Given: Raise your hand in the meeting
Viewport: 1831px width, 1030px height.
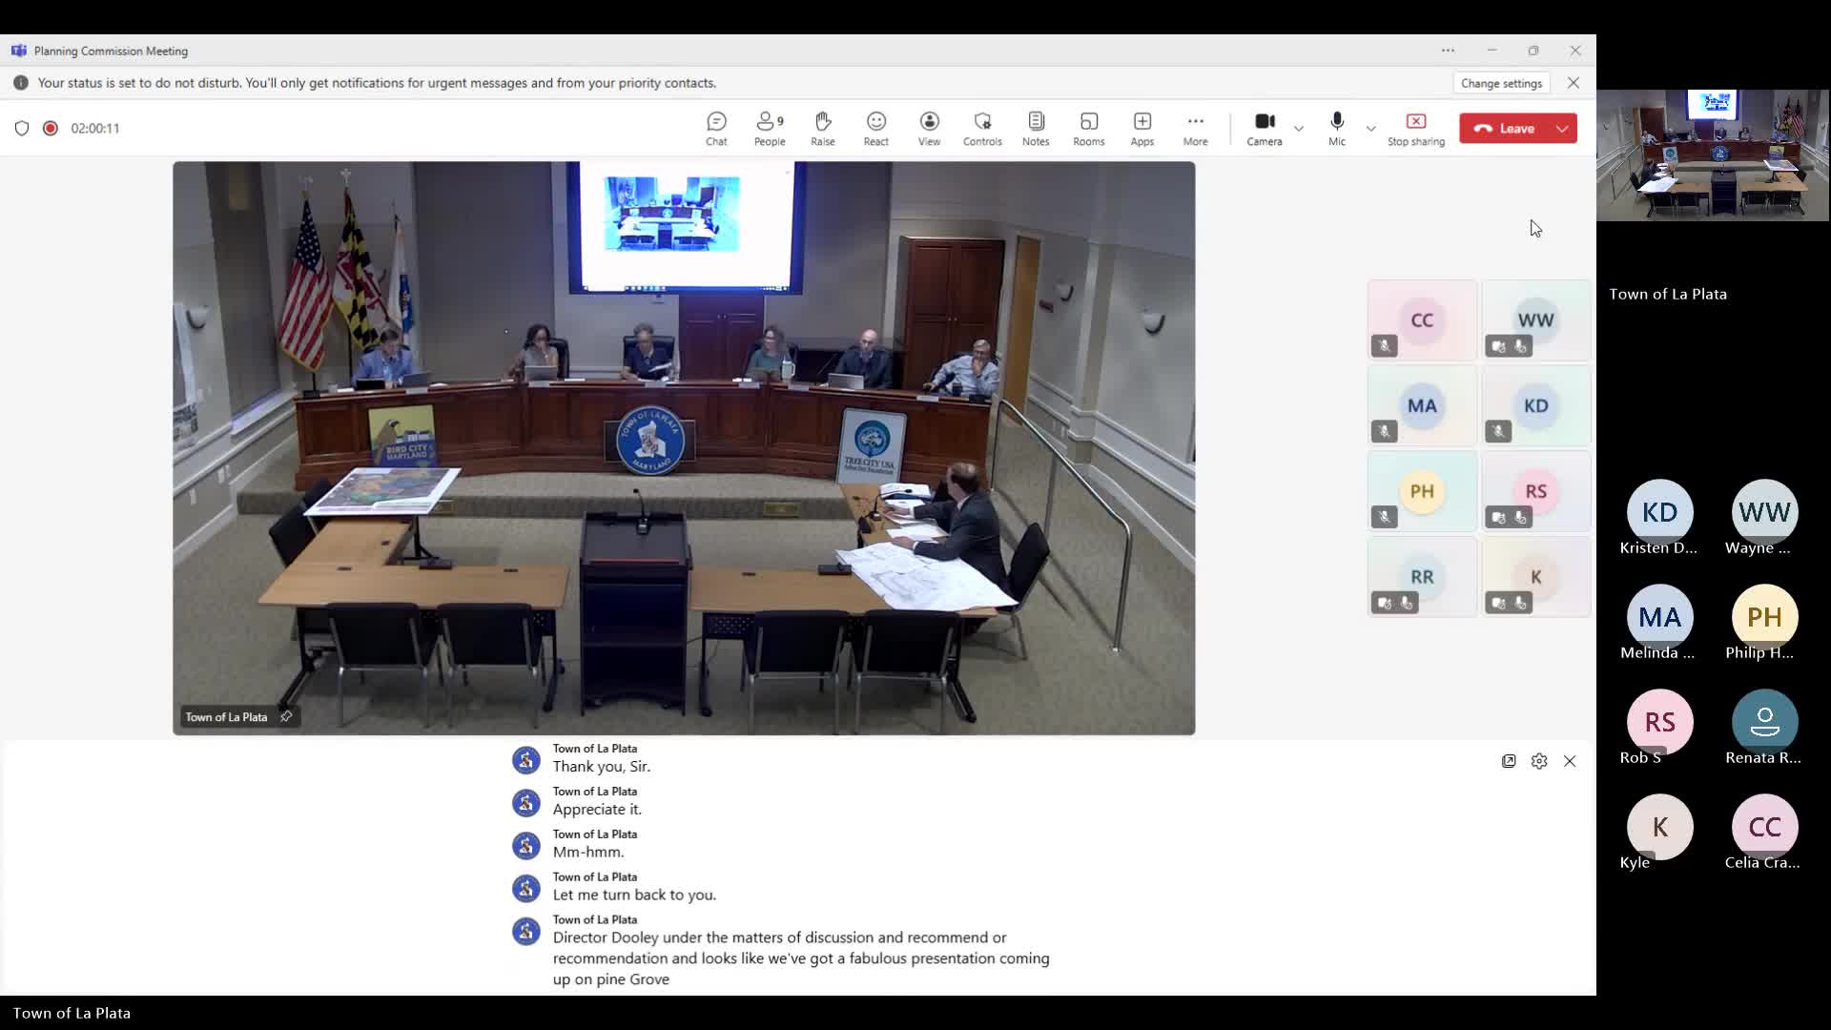Looking at the screenshot, I should (x=822, y=128).
